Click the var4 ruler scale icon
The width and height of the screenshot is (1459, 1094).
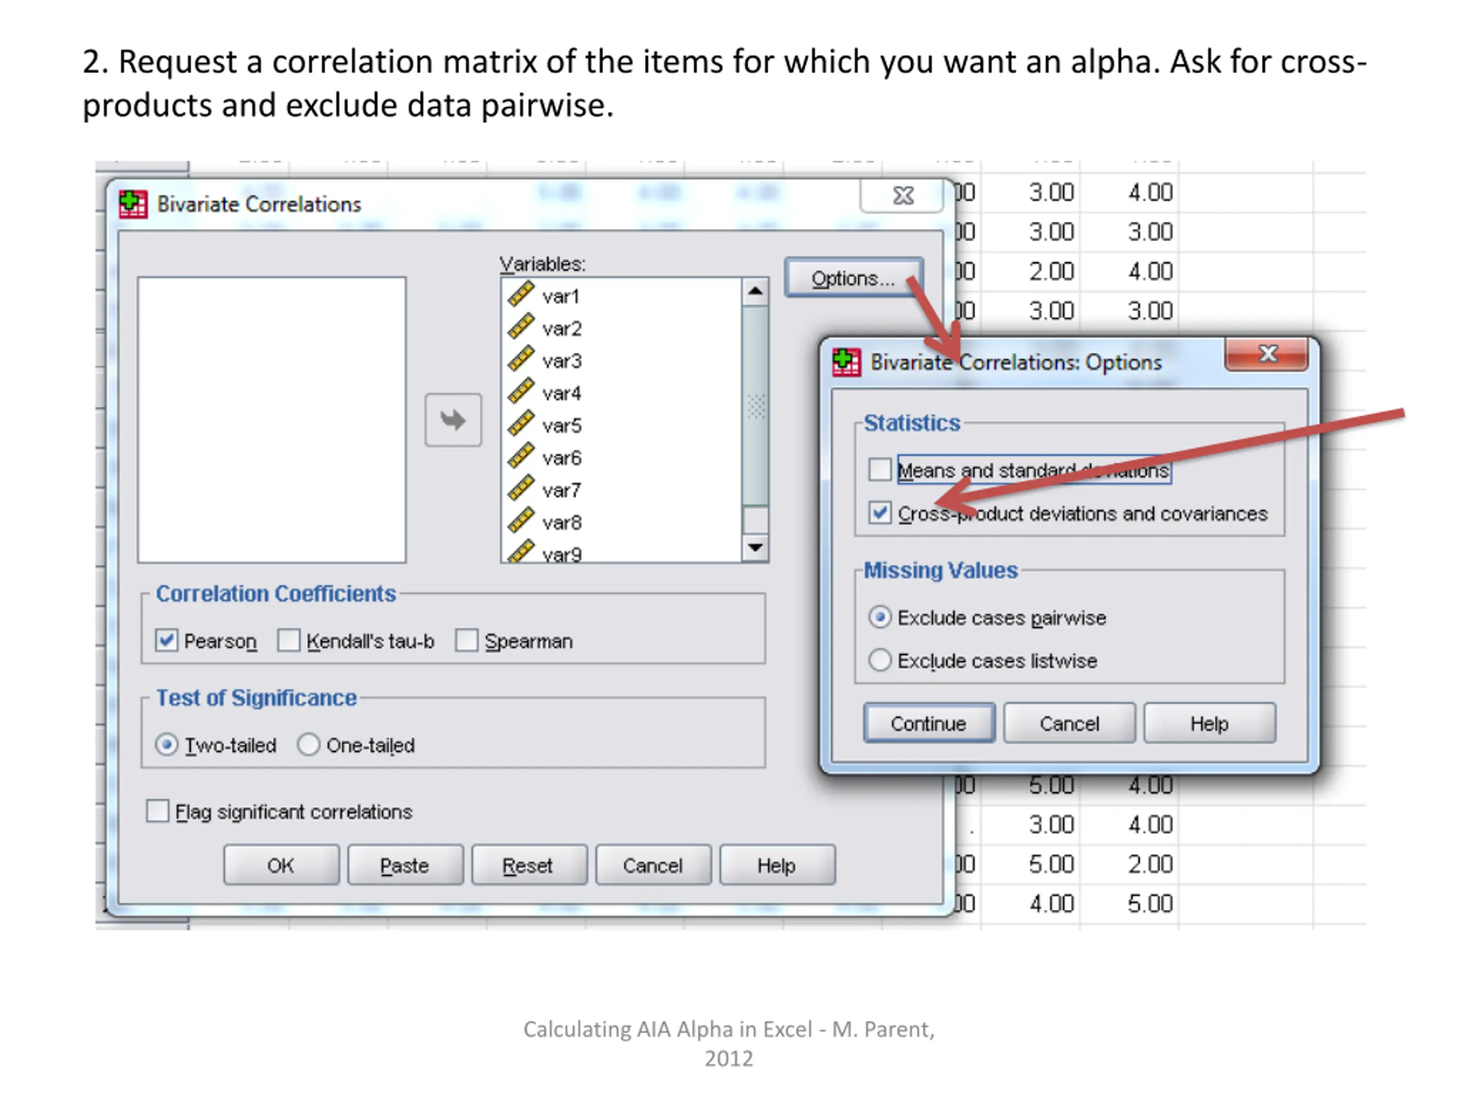point(520,391)
